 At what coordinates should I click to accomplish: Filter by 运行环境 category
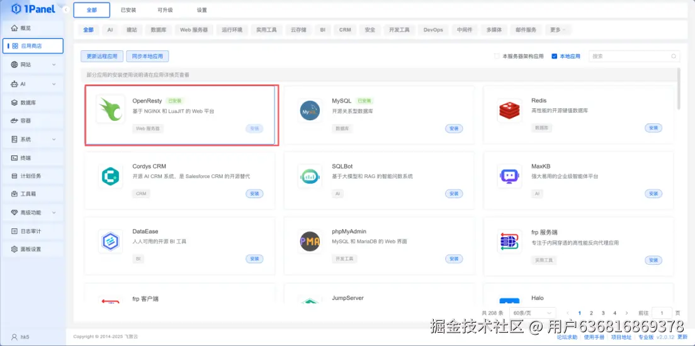(x=232, y=30)
